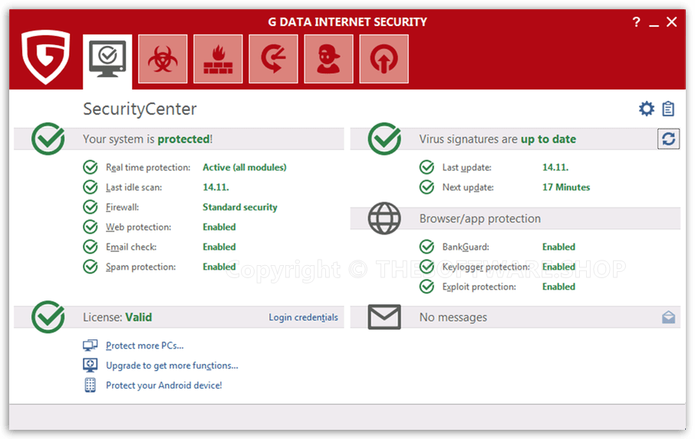The height and width of the screenshot is (439, 695).
Task: Click the open envelope messages icon
Action: 668,317
